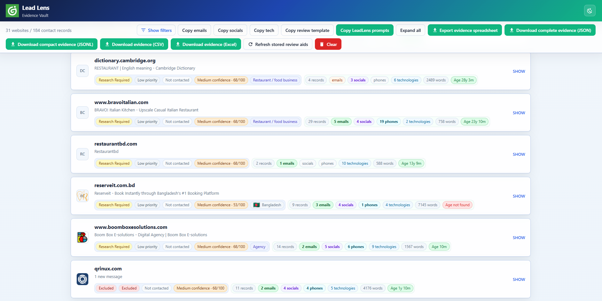
Task: Click the 2489 words badge
Action: [436, 80]
